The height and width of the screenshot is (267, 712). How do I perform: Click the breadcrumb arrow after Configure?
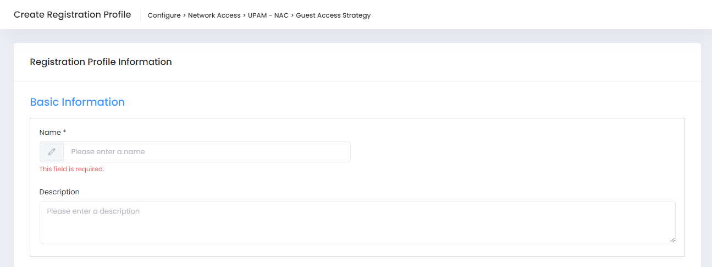pyautogui.click(x=184, y=15)
